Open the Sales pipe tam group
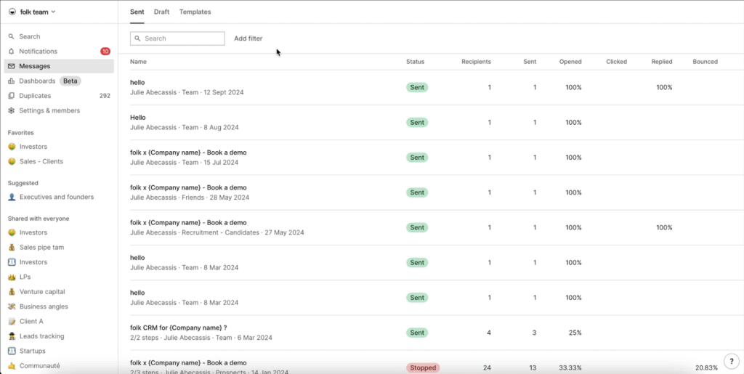The width and height of the screenshot is (744, 374). [41, 248]
